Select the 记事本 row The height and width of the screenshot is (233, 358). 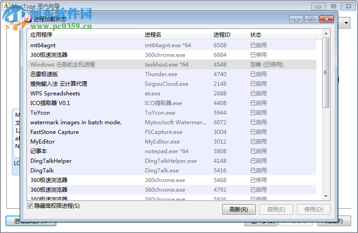click(172, 151)
